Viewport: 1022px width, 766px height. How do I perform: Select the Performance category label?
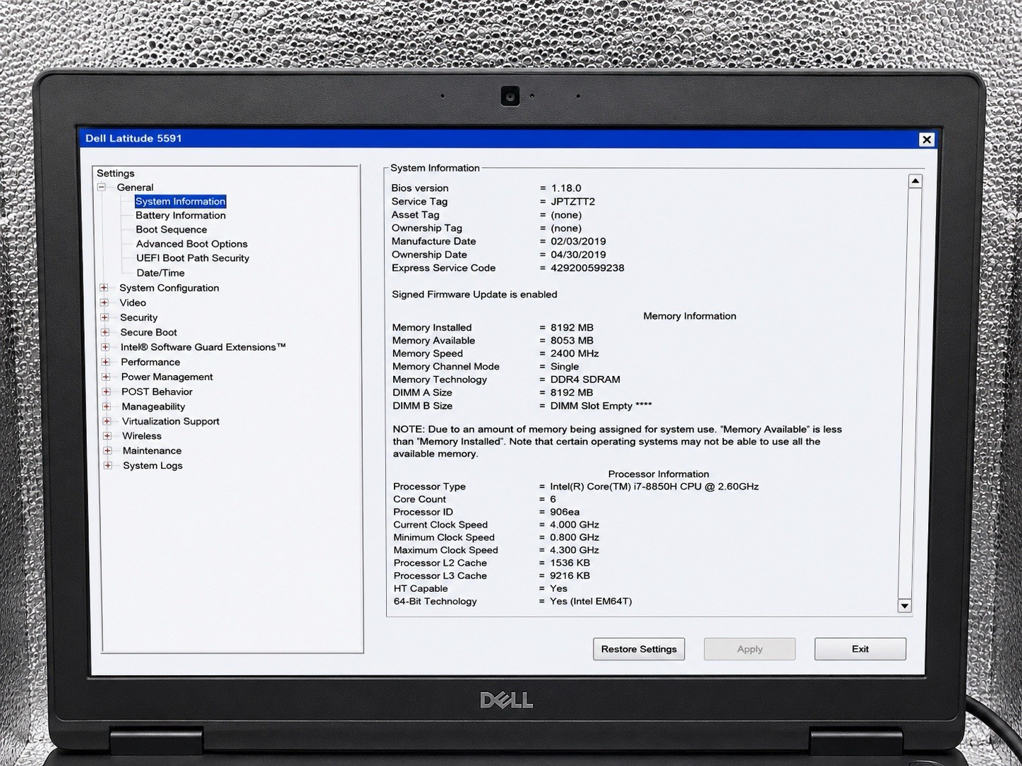click(x=150, y=362)
